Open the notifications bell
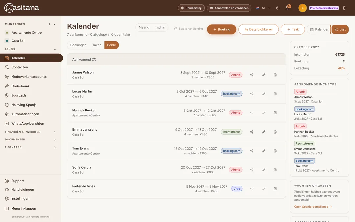Screen dimensions: 355x222 click(288, 8)
